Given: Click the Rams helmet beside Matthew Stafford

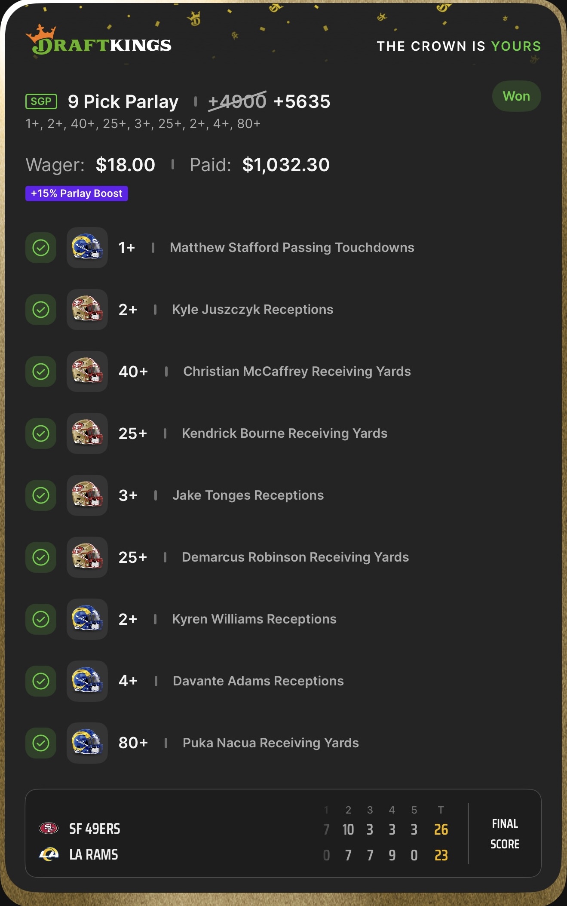Looking at the screenshot, I should 87,248.
